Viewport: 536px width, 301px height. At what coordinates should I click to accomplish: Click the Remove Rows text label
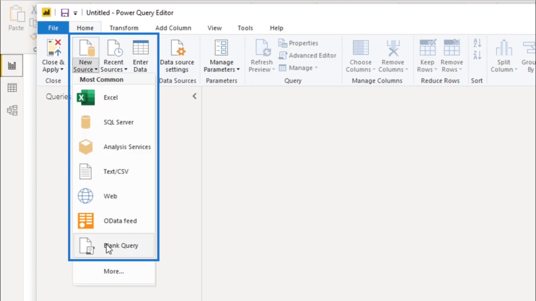(x=452, y=66)
